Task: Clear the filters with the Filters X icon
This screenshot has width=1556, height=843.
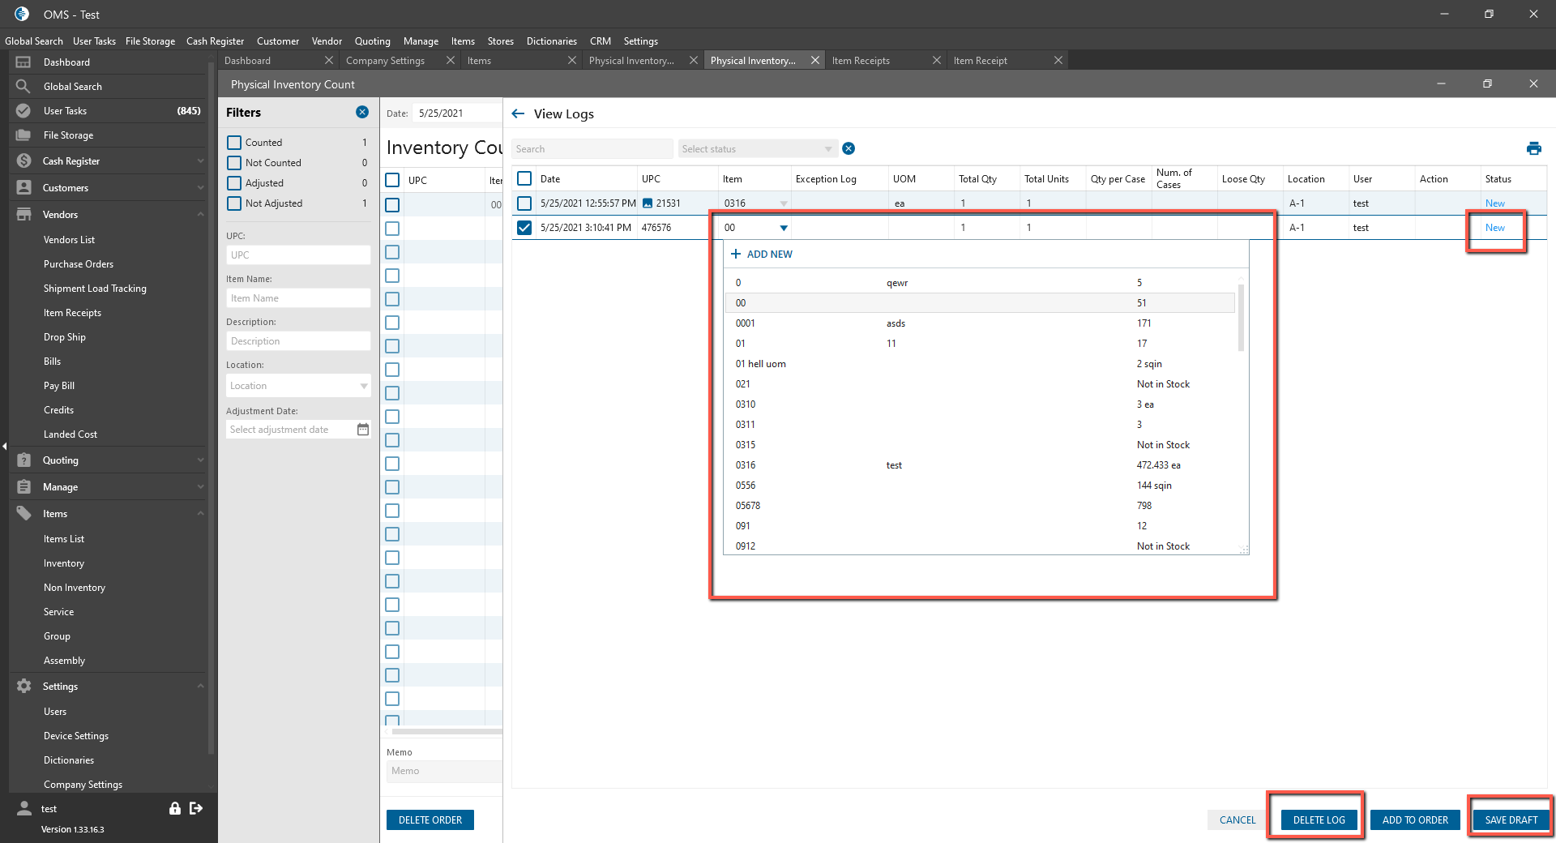Action: point(362,112)
